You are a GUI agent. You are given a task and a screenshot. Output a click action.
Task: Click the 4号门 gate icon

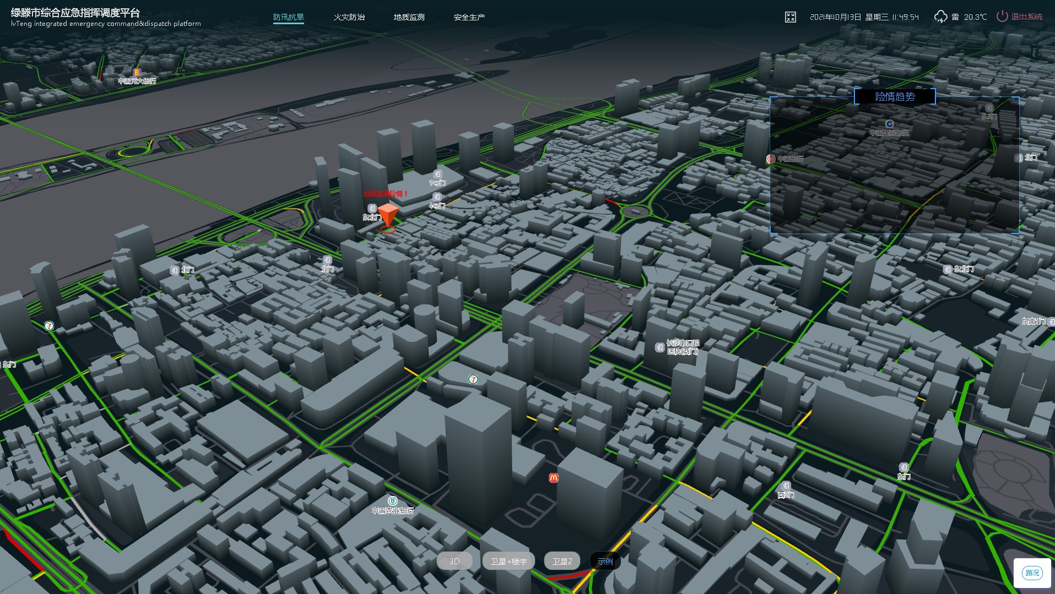(437, 197)
